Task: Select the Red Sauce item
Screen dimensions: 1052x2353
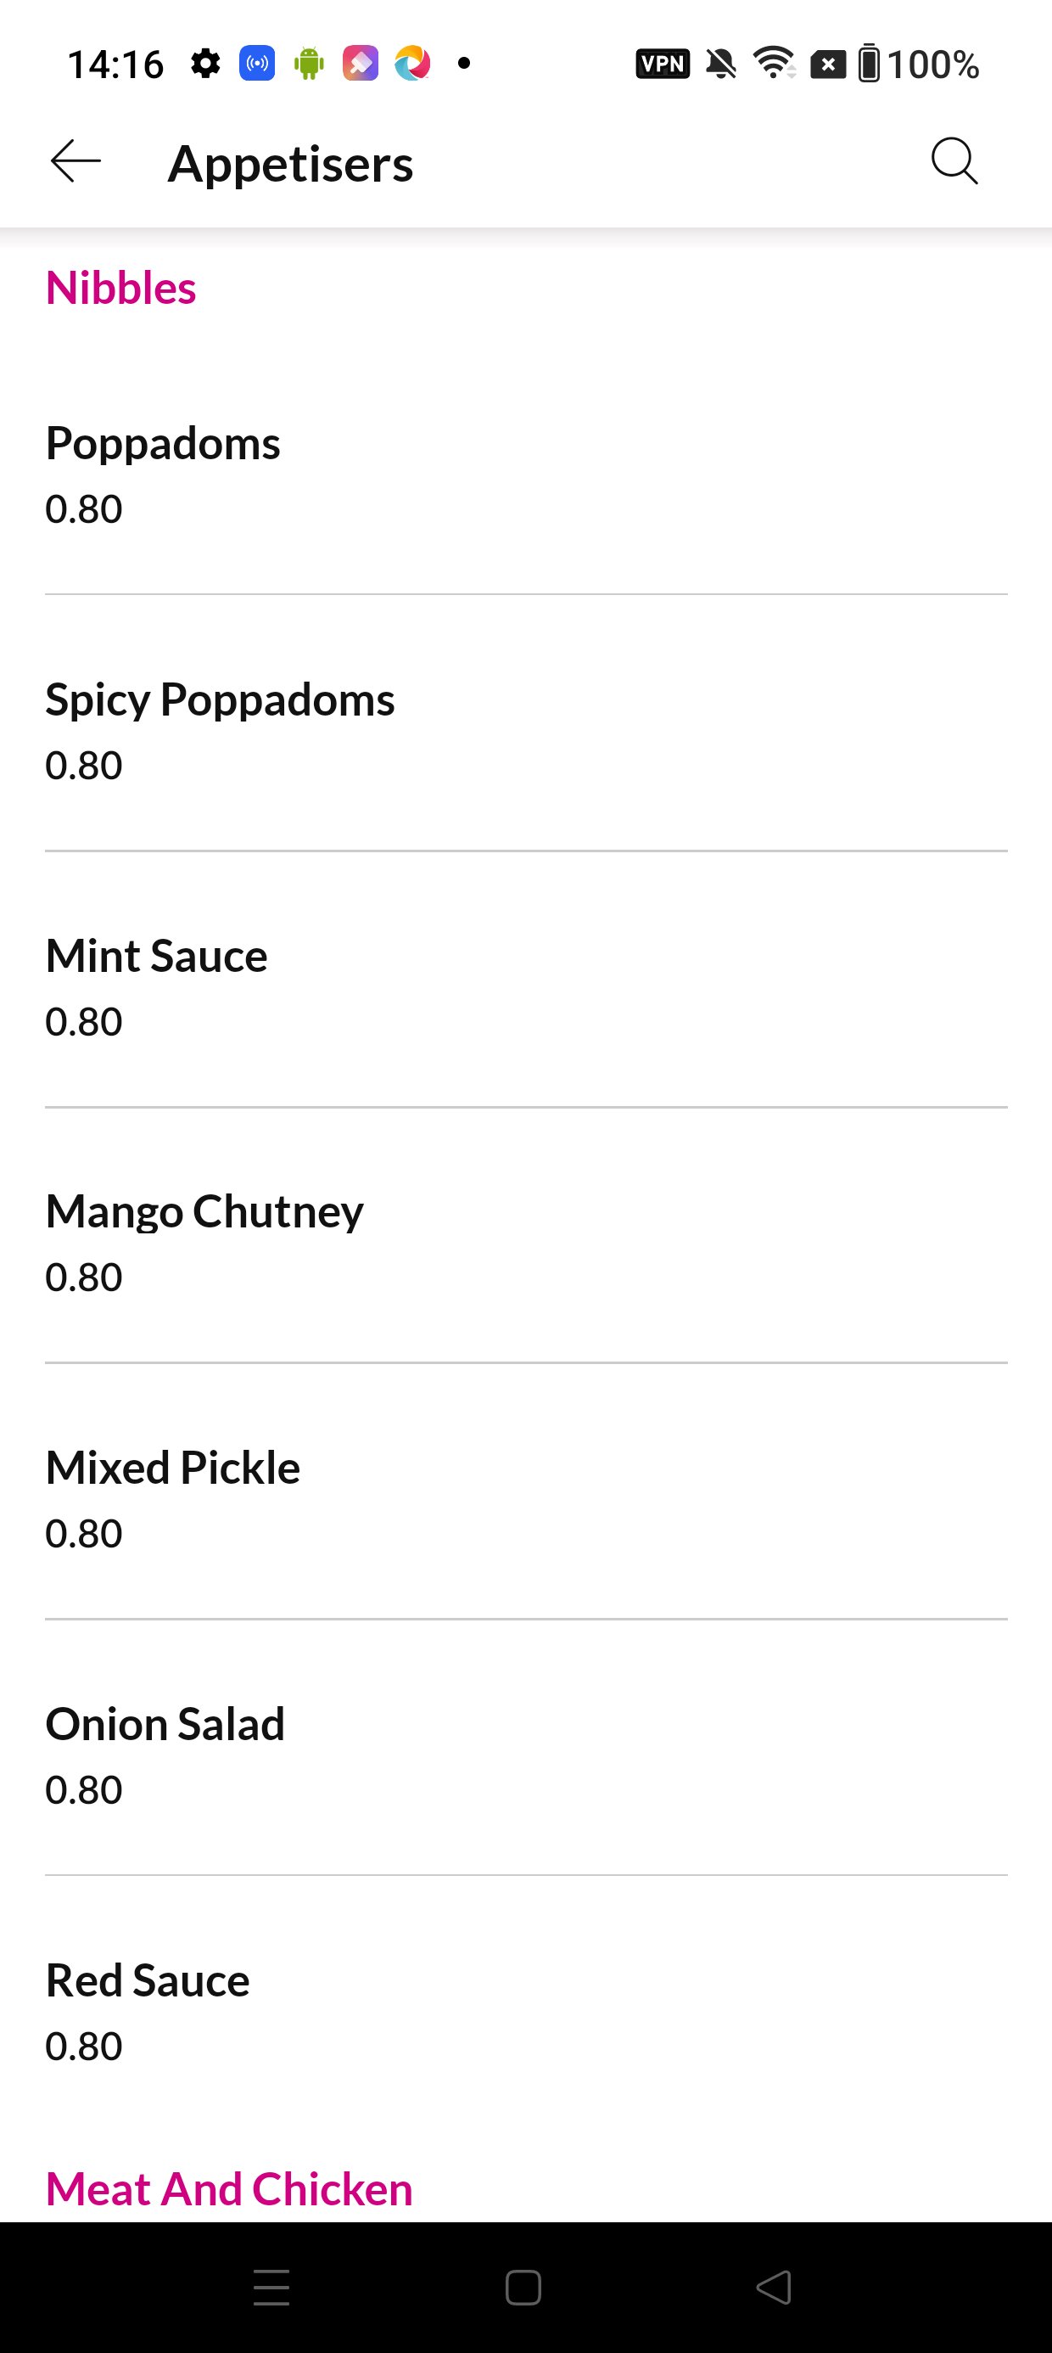Action: pyautogui.click(x=526, y=2012)
